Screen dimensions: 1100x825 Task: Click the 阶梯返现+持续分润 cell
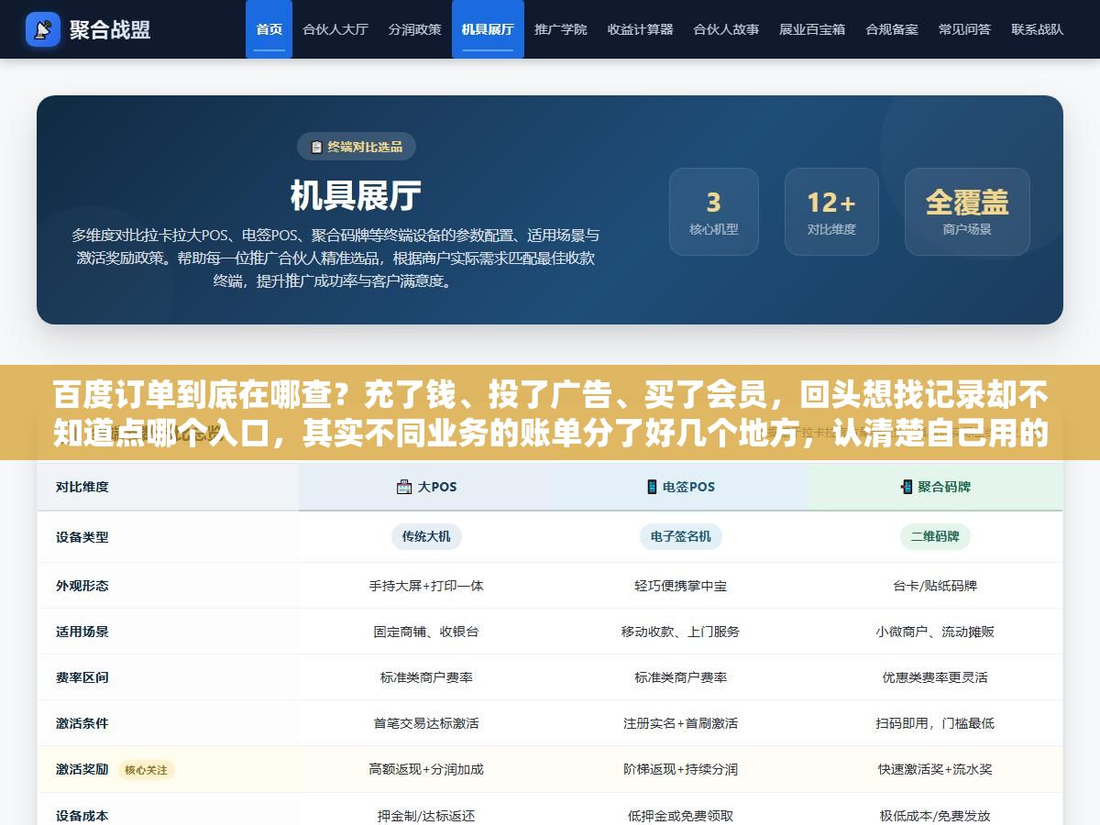point(681,769)
